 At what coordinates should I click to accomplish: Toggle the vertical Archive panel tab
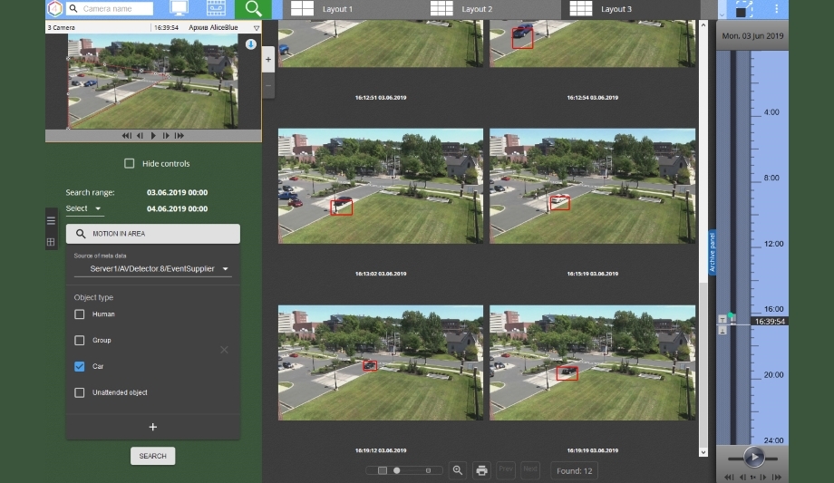point(712,252)
